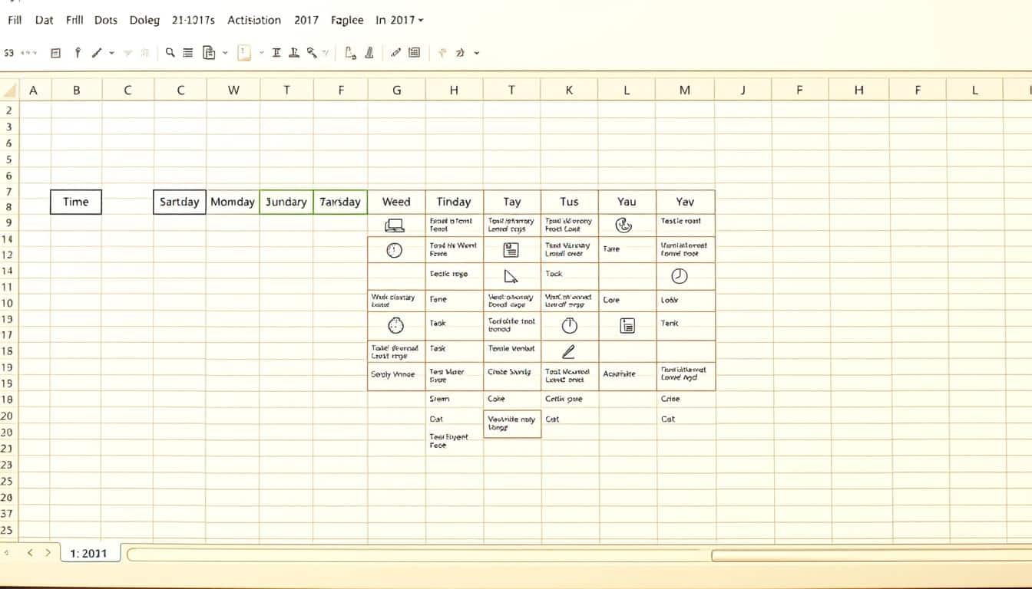Click the curved arrow icon near toolbar end

pyautogui.click(x=460, y=53)
